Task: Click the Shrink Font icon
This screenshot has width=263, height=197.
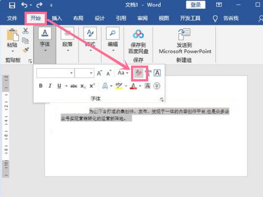Action: [109, 73]
